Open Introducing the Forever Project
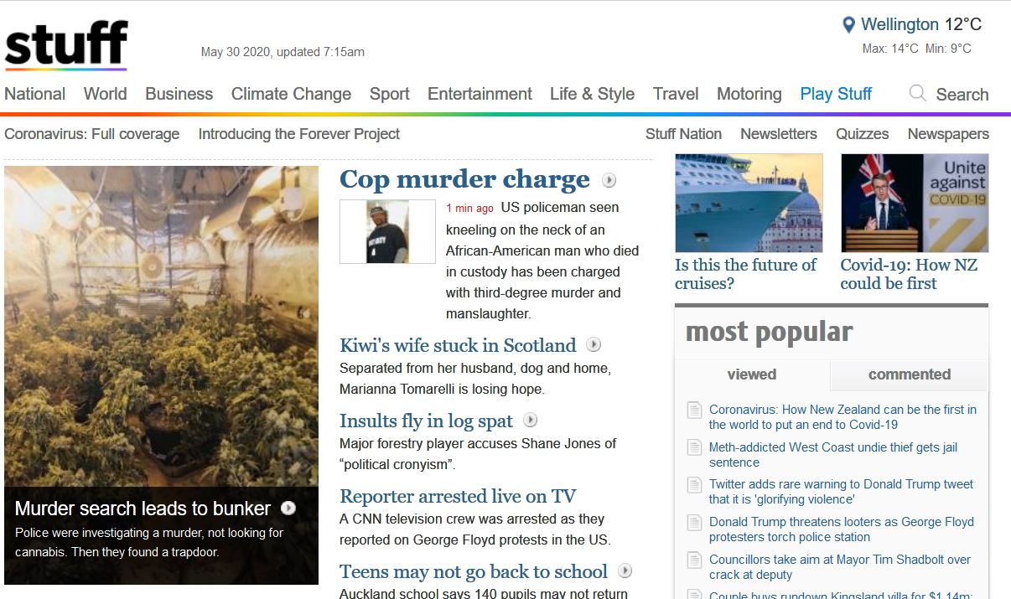The width and height of the screenshot is (1011, 599). (x=298, y=134)
